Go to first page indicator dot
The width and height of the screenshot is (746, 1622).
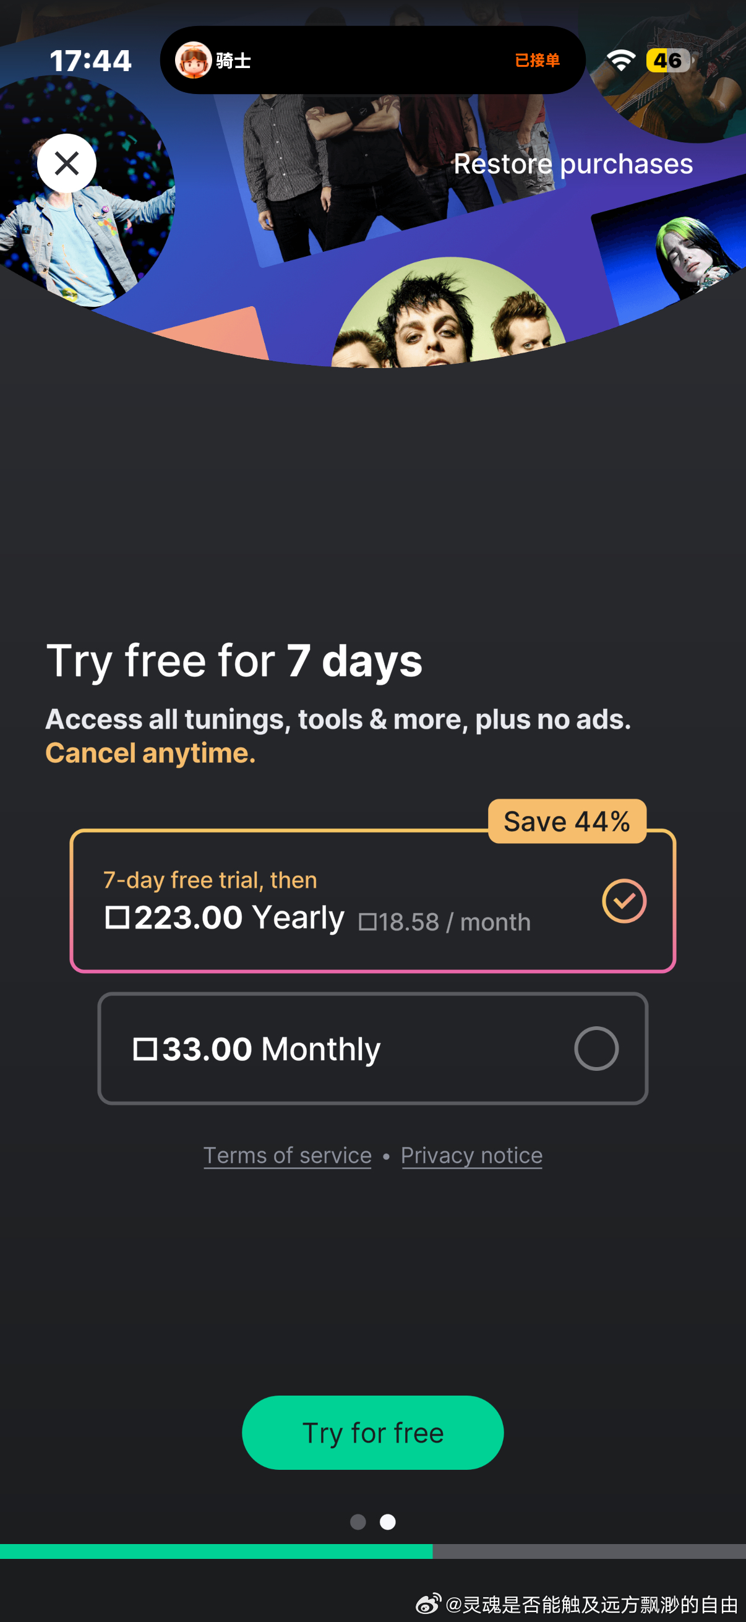point(358,1522)
